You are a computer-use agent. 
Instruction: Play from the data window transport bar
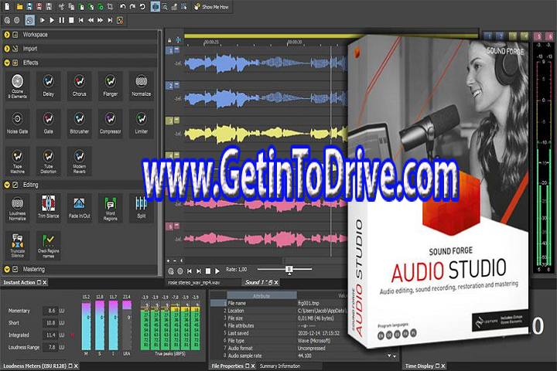[217, 271]
